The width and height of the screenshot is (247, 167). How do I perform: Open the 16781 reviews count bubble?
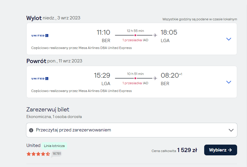click(57, 154)
